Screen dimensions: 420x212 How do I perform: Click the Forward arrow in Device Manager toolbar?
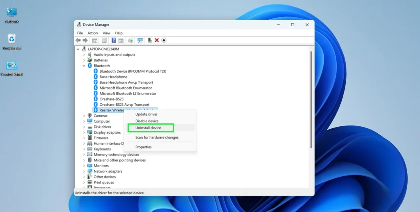click(85, 40)
